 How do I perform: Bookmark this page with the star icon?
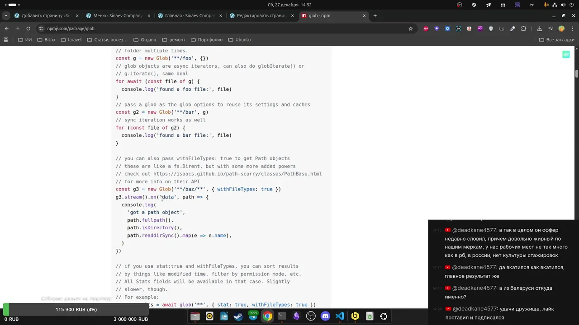(x=411, y=28)
